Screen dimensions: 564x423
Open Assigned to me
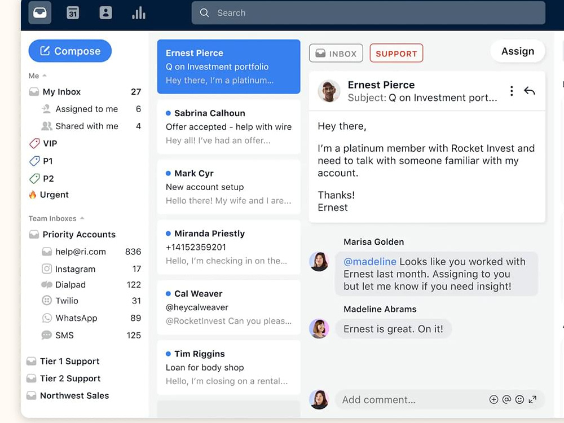[x=91, y=109]
